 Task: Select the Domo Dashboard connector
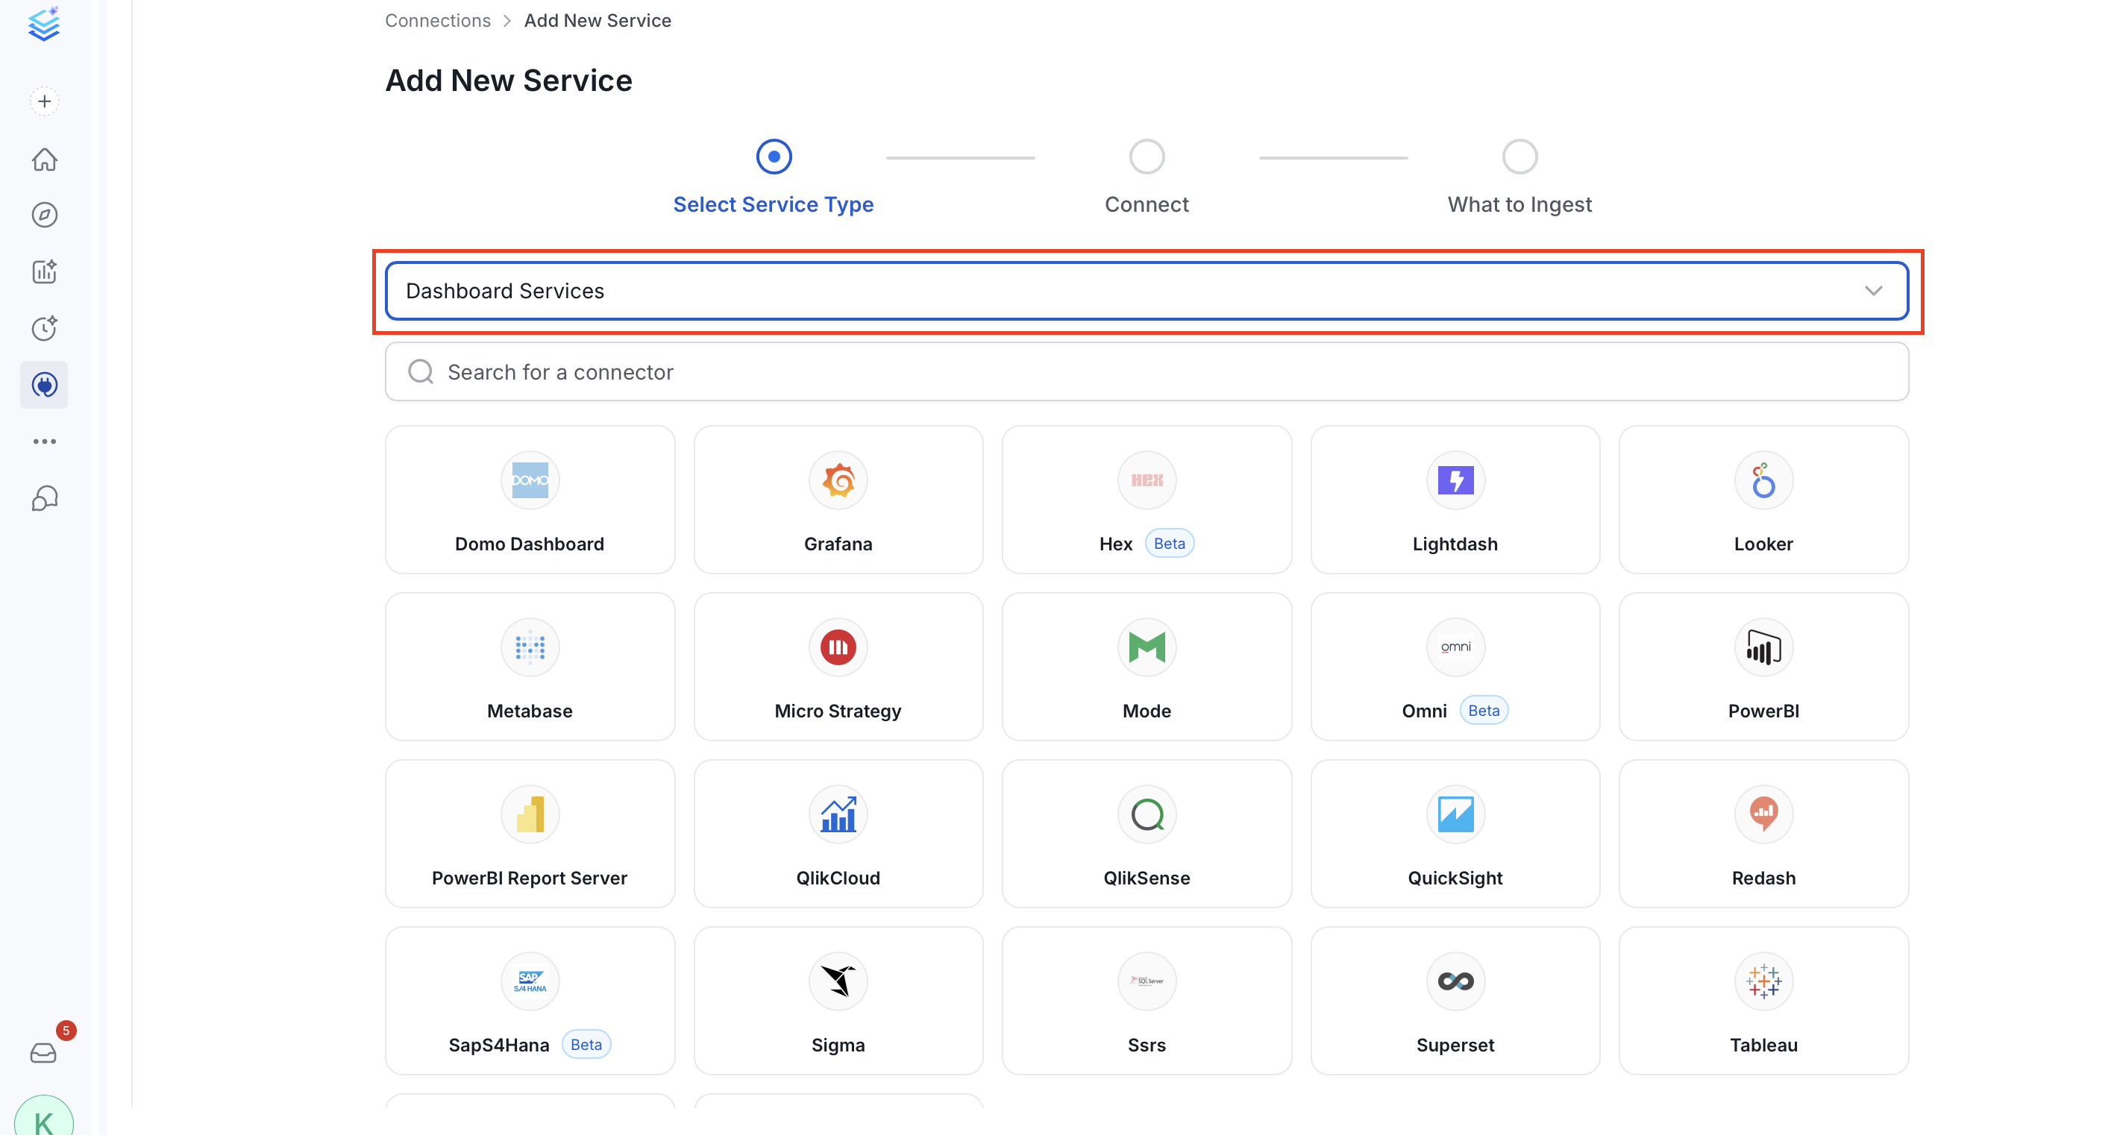(x=530, y=500)
